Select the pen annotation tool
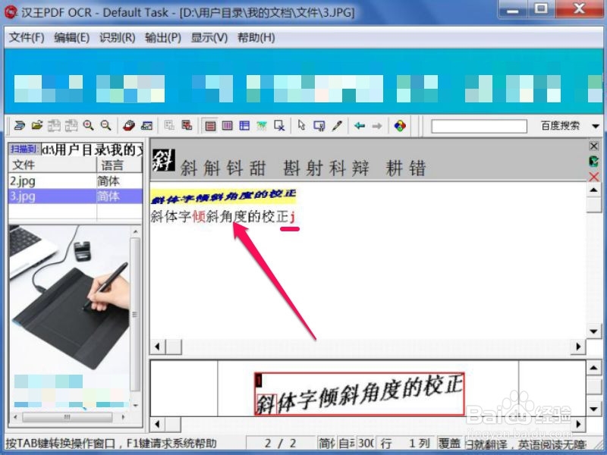The height and width of the screenshot is (455, 607). pos(337,125)
